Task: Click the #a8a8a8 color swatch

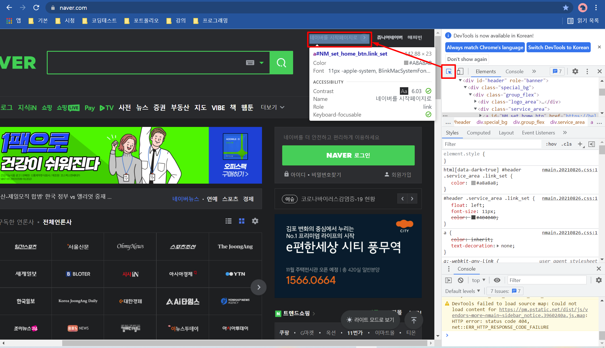Action: pos(473,183)
